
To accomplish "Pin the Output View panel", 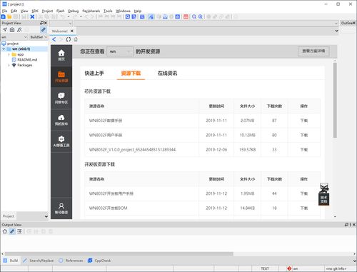I will 346,225.
